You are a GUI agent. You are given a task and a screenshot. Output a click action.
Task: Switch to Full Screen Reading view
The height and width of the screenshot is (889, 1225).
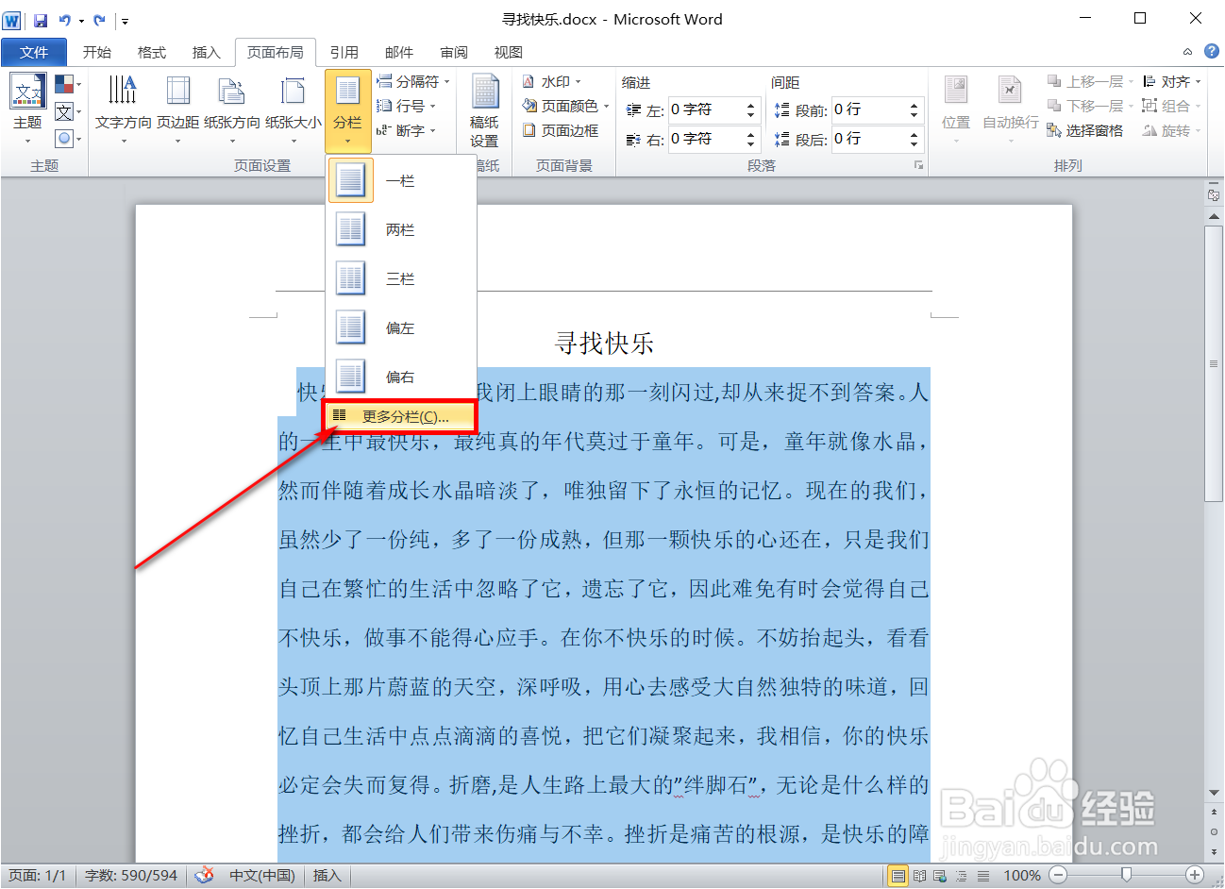click(919, 875)
